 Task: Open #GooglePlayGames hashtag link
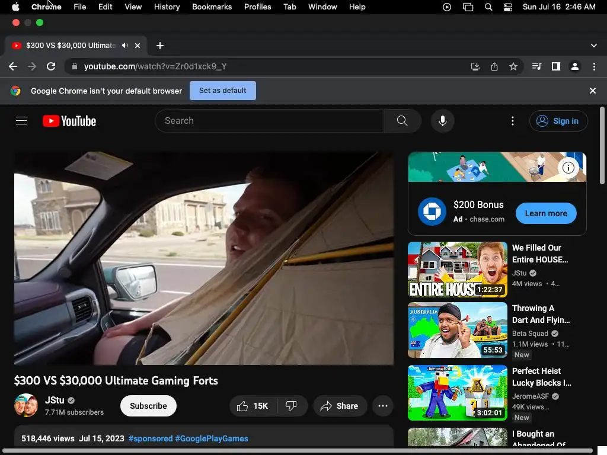point(212,438)
